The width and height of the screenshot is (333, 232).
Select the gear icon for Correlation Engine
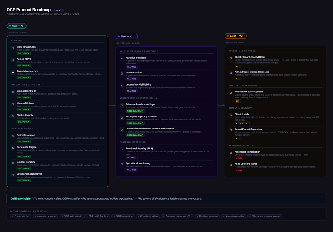13,148
